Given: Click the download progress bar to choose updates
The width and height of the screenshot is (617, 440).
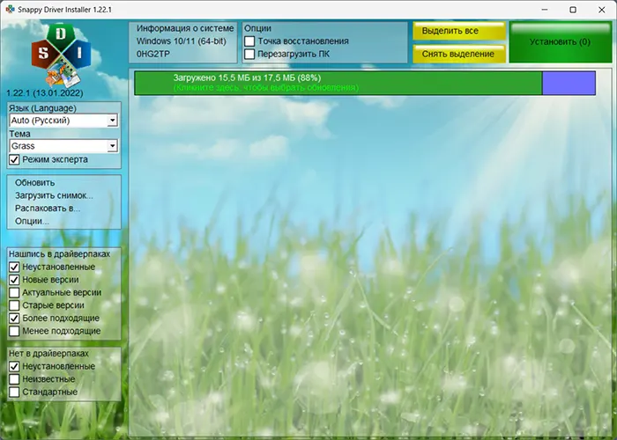Looking at the screenshot, I should 365,83.
